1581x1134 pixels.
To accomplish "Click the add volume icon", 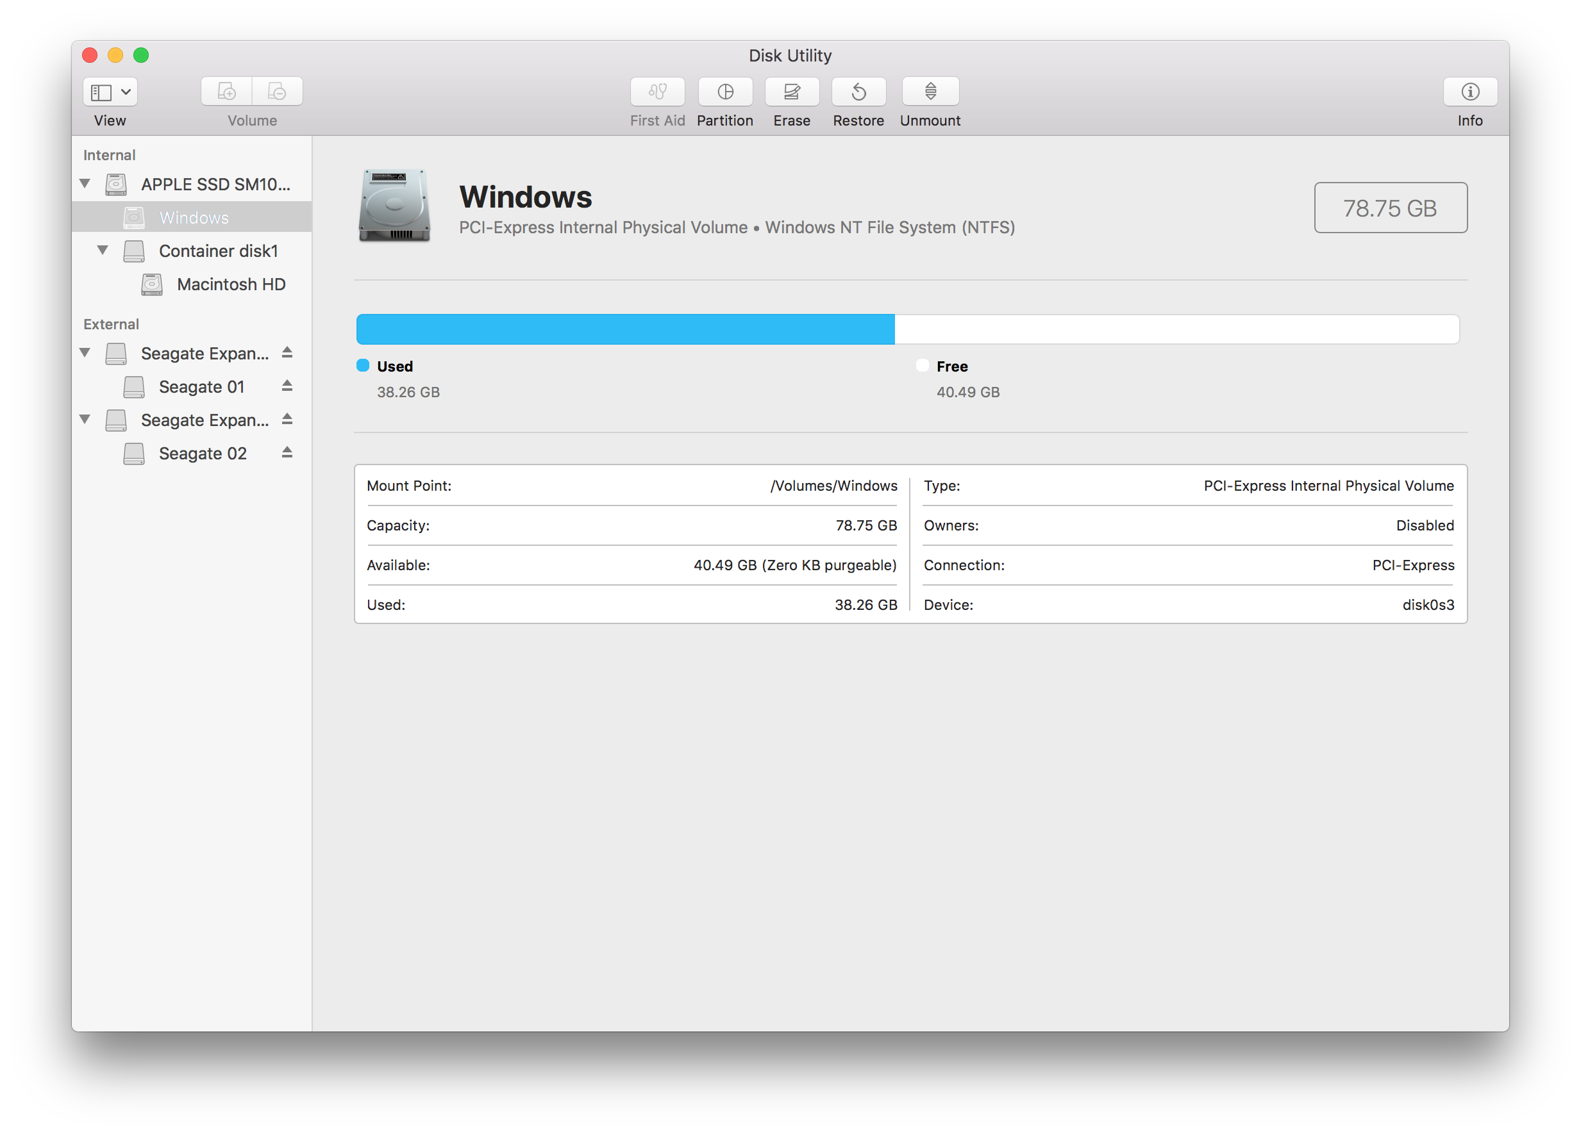I will [226, 91].
